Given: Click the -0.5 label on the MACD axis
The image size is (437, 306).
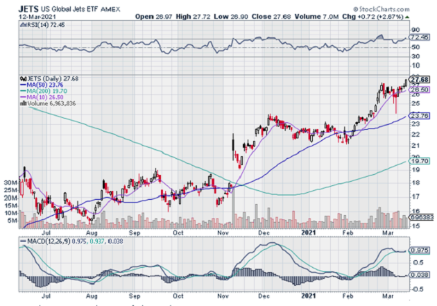Looking at the screenshot, I should coord(417,289).
